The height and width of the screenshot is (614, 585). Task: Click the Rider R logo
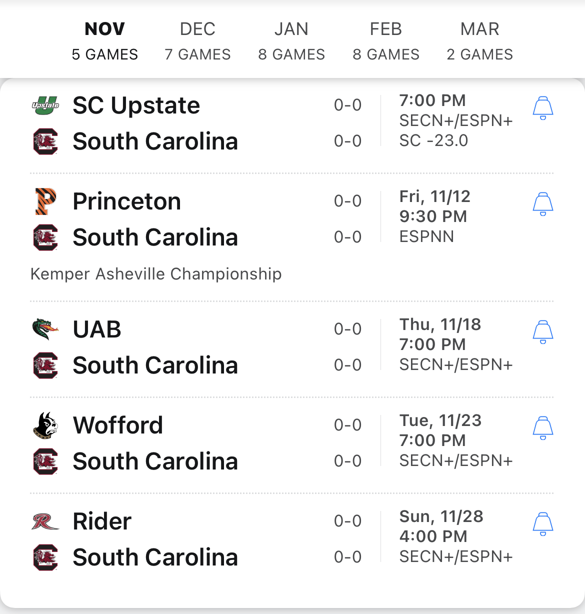coord(45,521)
